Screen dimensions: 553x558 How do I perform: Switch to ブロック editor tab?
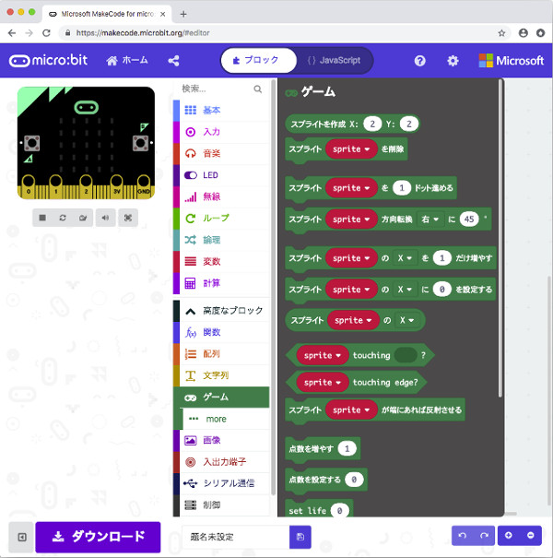coord(259,61)
